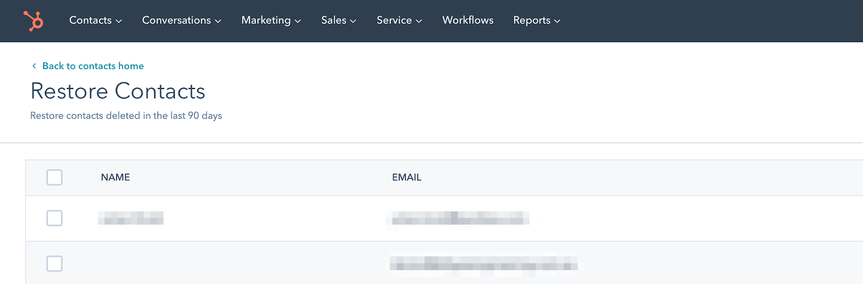Click the back chevron beside contacts home

34,66
